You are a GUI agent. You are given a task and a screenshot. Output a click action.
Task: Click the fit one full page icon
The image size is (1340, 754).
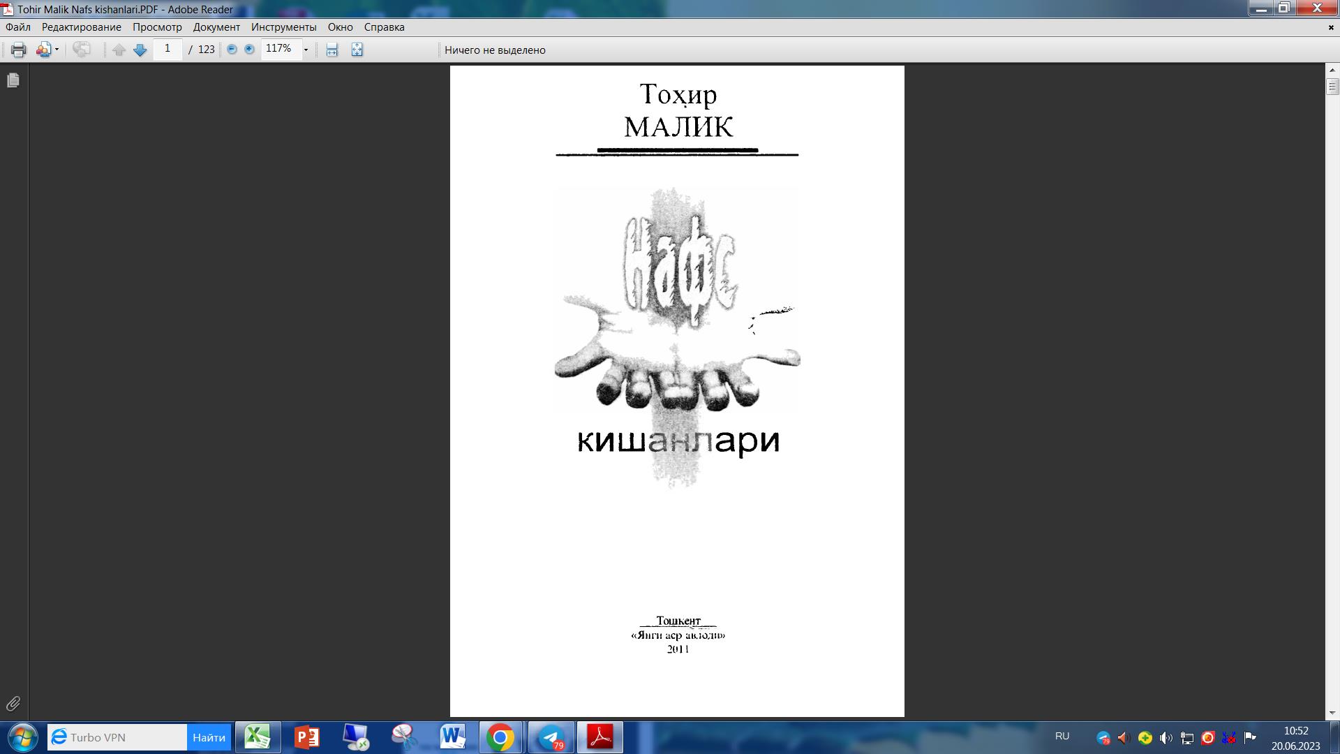point(357,50)
